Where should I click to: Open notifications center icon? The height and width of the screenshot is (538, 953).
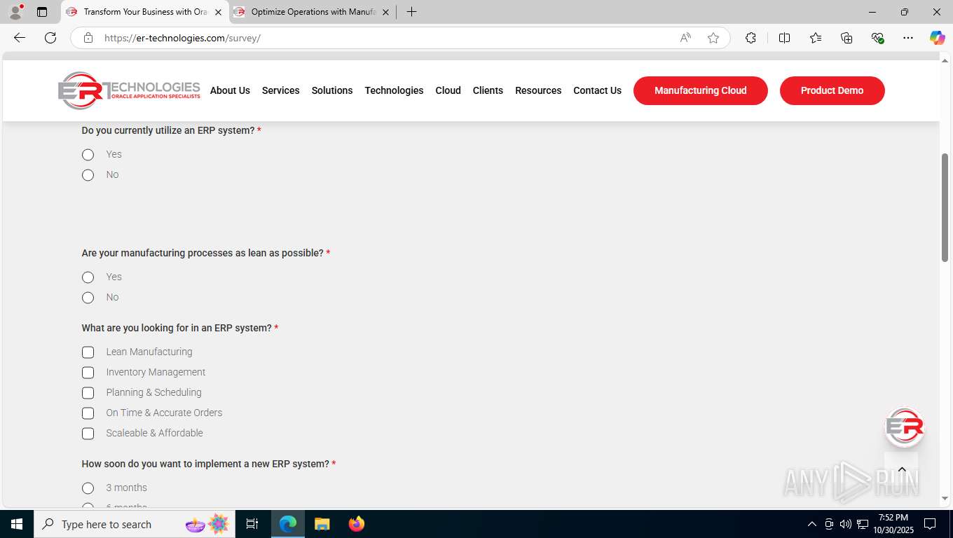point(930,524)
